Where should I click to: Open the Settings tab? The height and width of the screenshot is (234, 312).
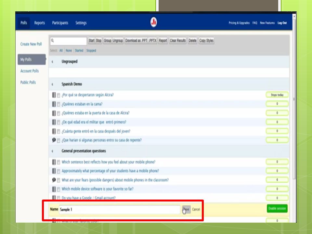(81, 23)
